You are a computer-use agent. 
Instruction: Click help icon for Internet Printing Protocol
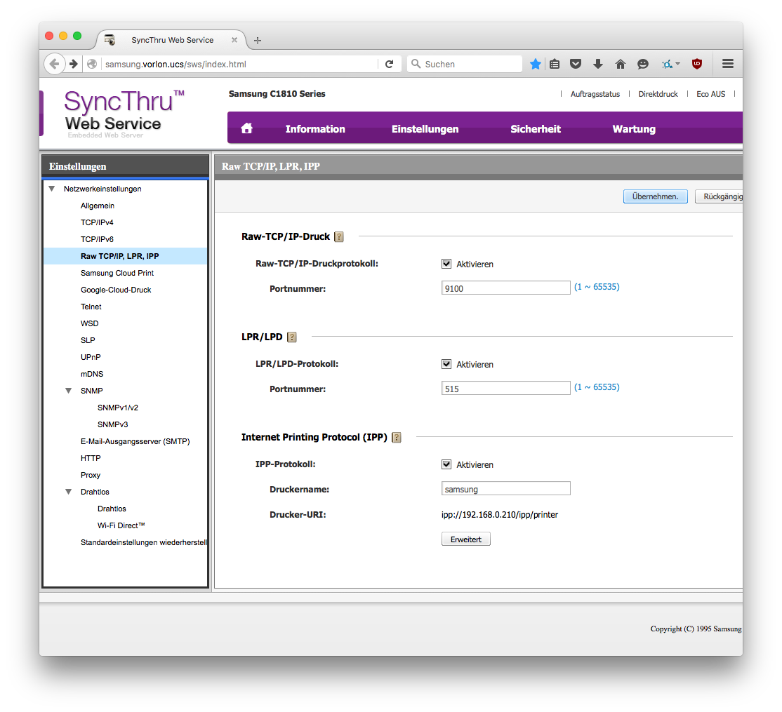click(x=397, y=438)
